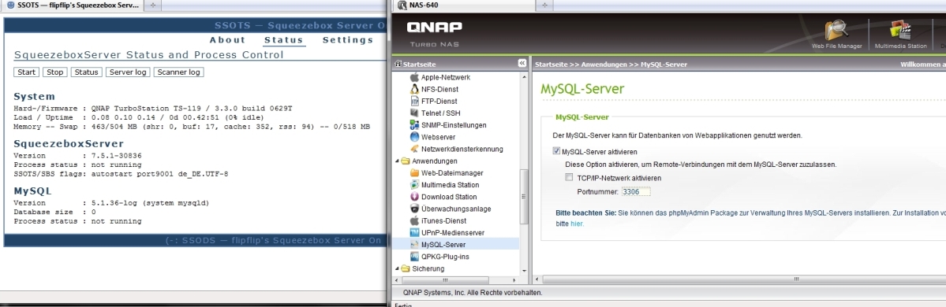
Task: Switch to the Status tab in SSOTS
Action: (x=283, y=39)
